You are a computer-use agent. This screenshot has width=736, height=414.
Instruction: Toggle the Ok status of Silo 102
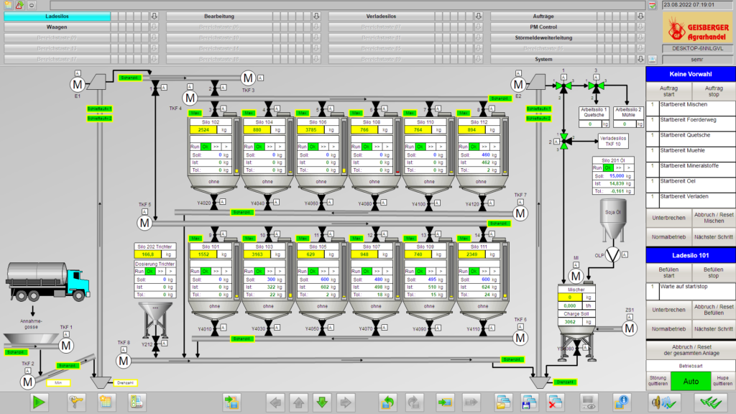coord(205,146)
